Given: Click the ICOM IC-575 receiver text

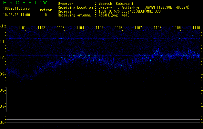Looking at the screenshot, I should click(x=129, y=11).
